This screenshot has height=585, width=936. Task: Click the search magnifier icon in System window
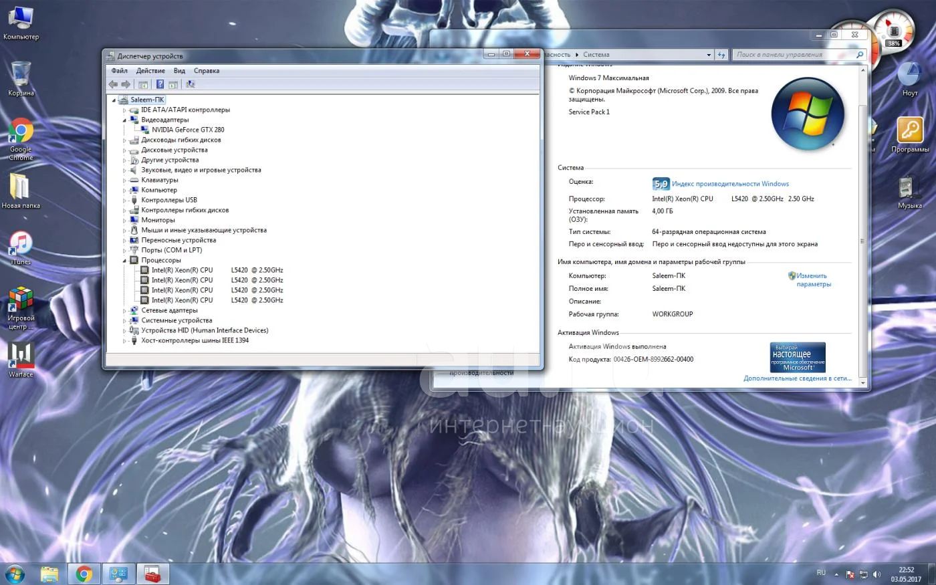[860, 55]
